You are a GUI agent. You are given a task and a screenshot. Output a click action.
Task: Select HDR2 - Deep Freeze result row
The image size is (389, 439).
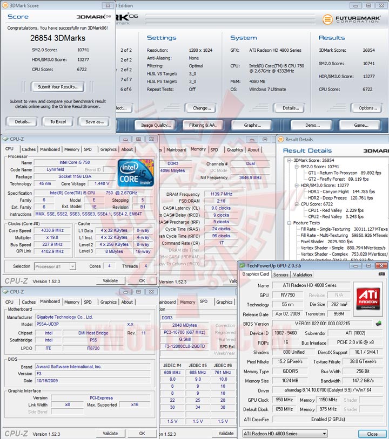(340, 198)
